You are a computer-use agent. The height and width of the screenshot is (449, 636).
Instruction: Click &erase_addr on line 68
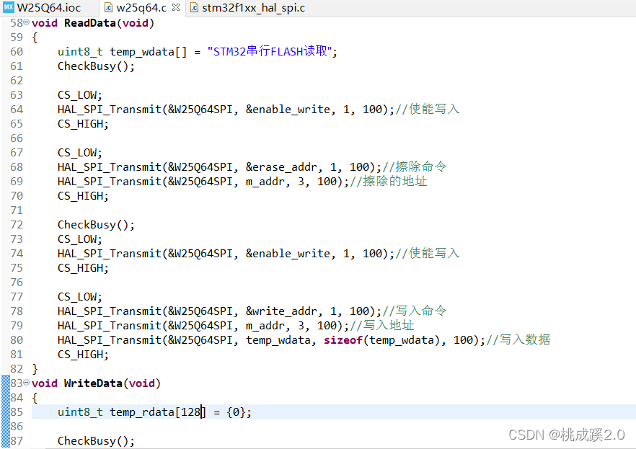tap(281, 167)
